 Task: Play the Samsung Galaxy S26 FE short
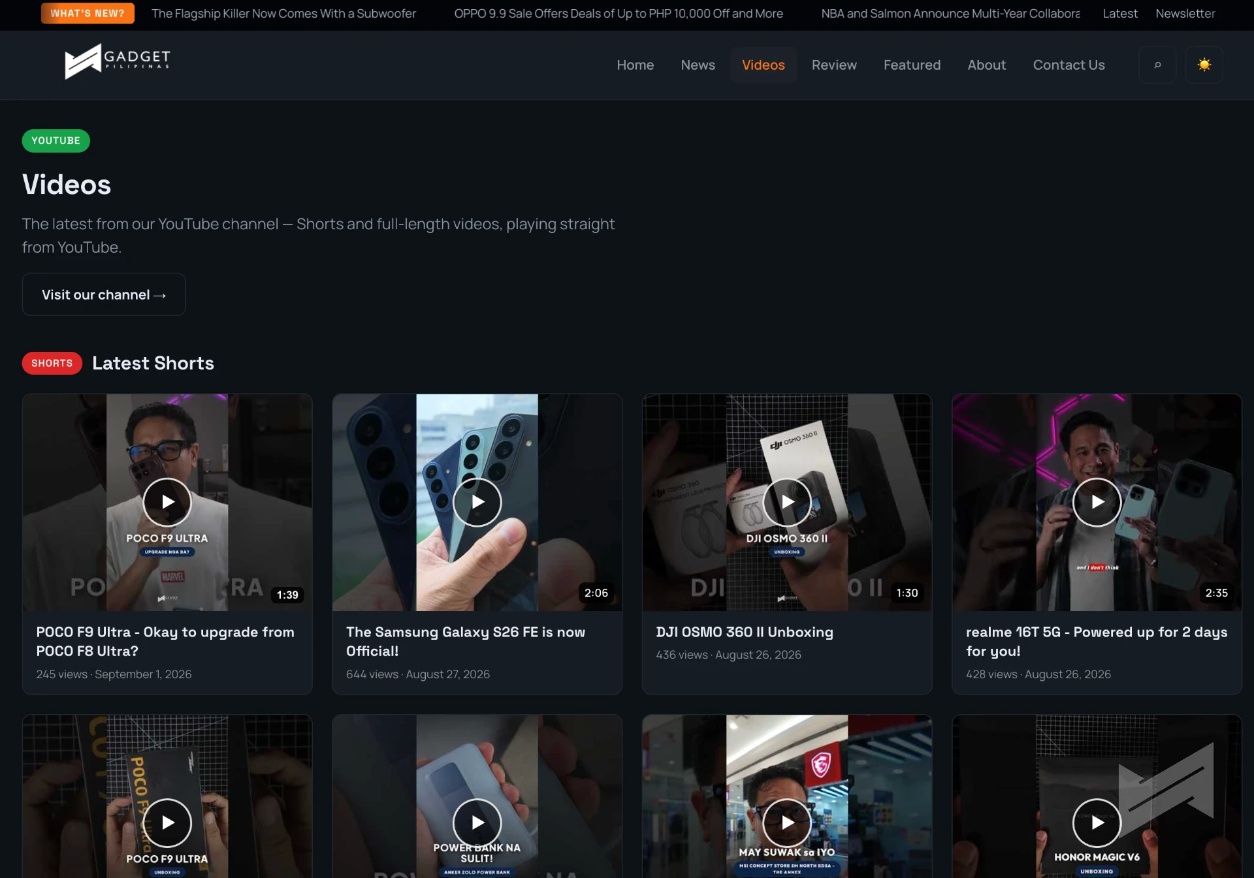[x=477, y=502]
